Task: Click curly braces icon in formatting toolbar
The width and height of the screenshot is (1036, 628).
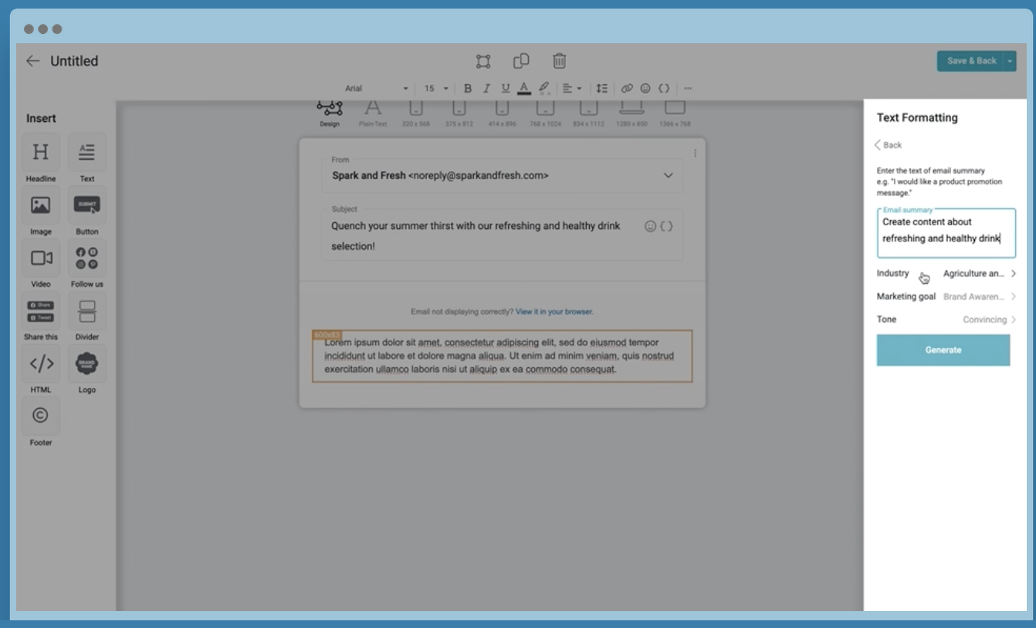Action: pos(664,88)
